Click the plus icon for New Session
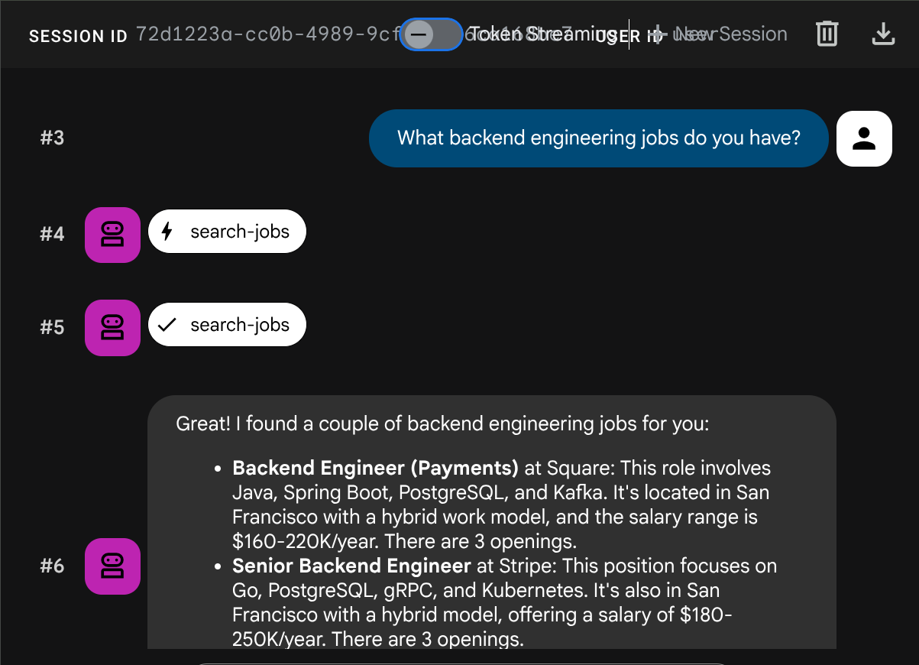This screenshot has height=665, width=919. 658,34
